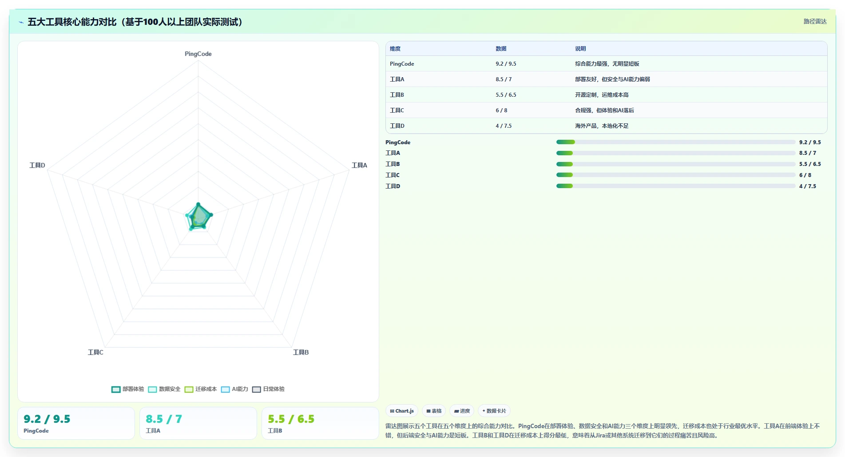Viewport: 845px width, 457px height.
Task: Toggle the AI能力 legend item
Action: [234, 389]
